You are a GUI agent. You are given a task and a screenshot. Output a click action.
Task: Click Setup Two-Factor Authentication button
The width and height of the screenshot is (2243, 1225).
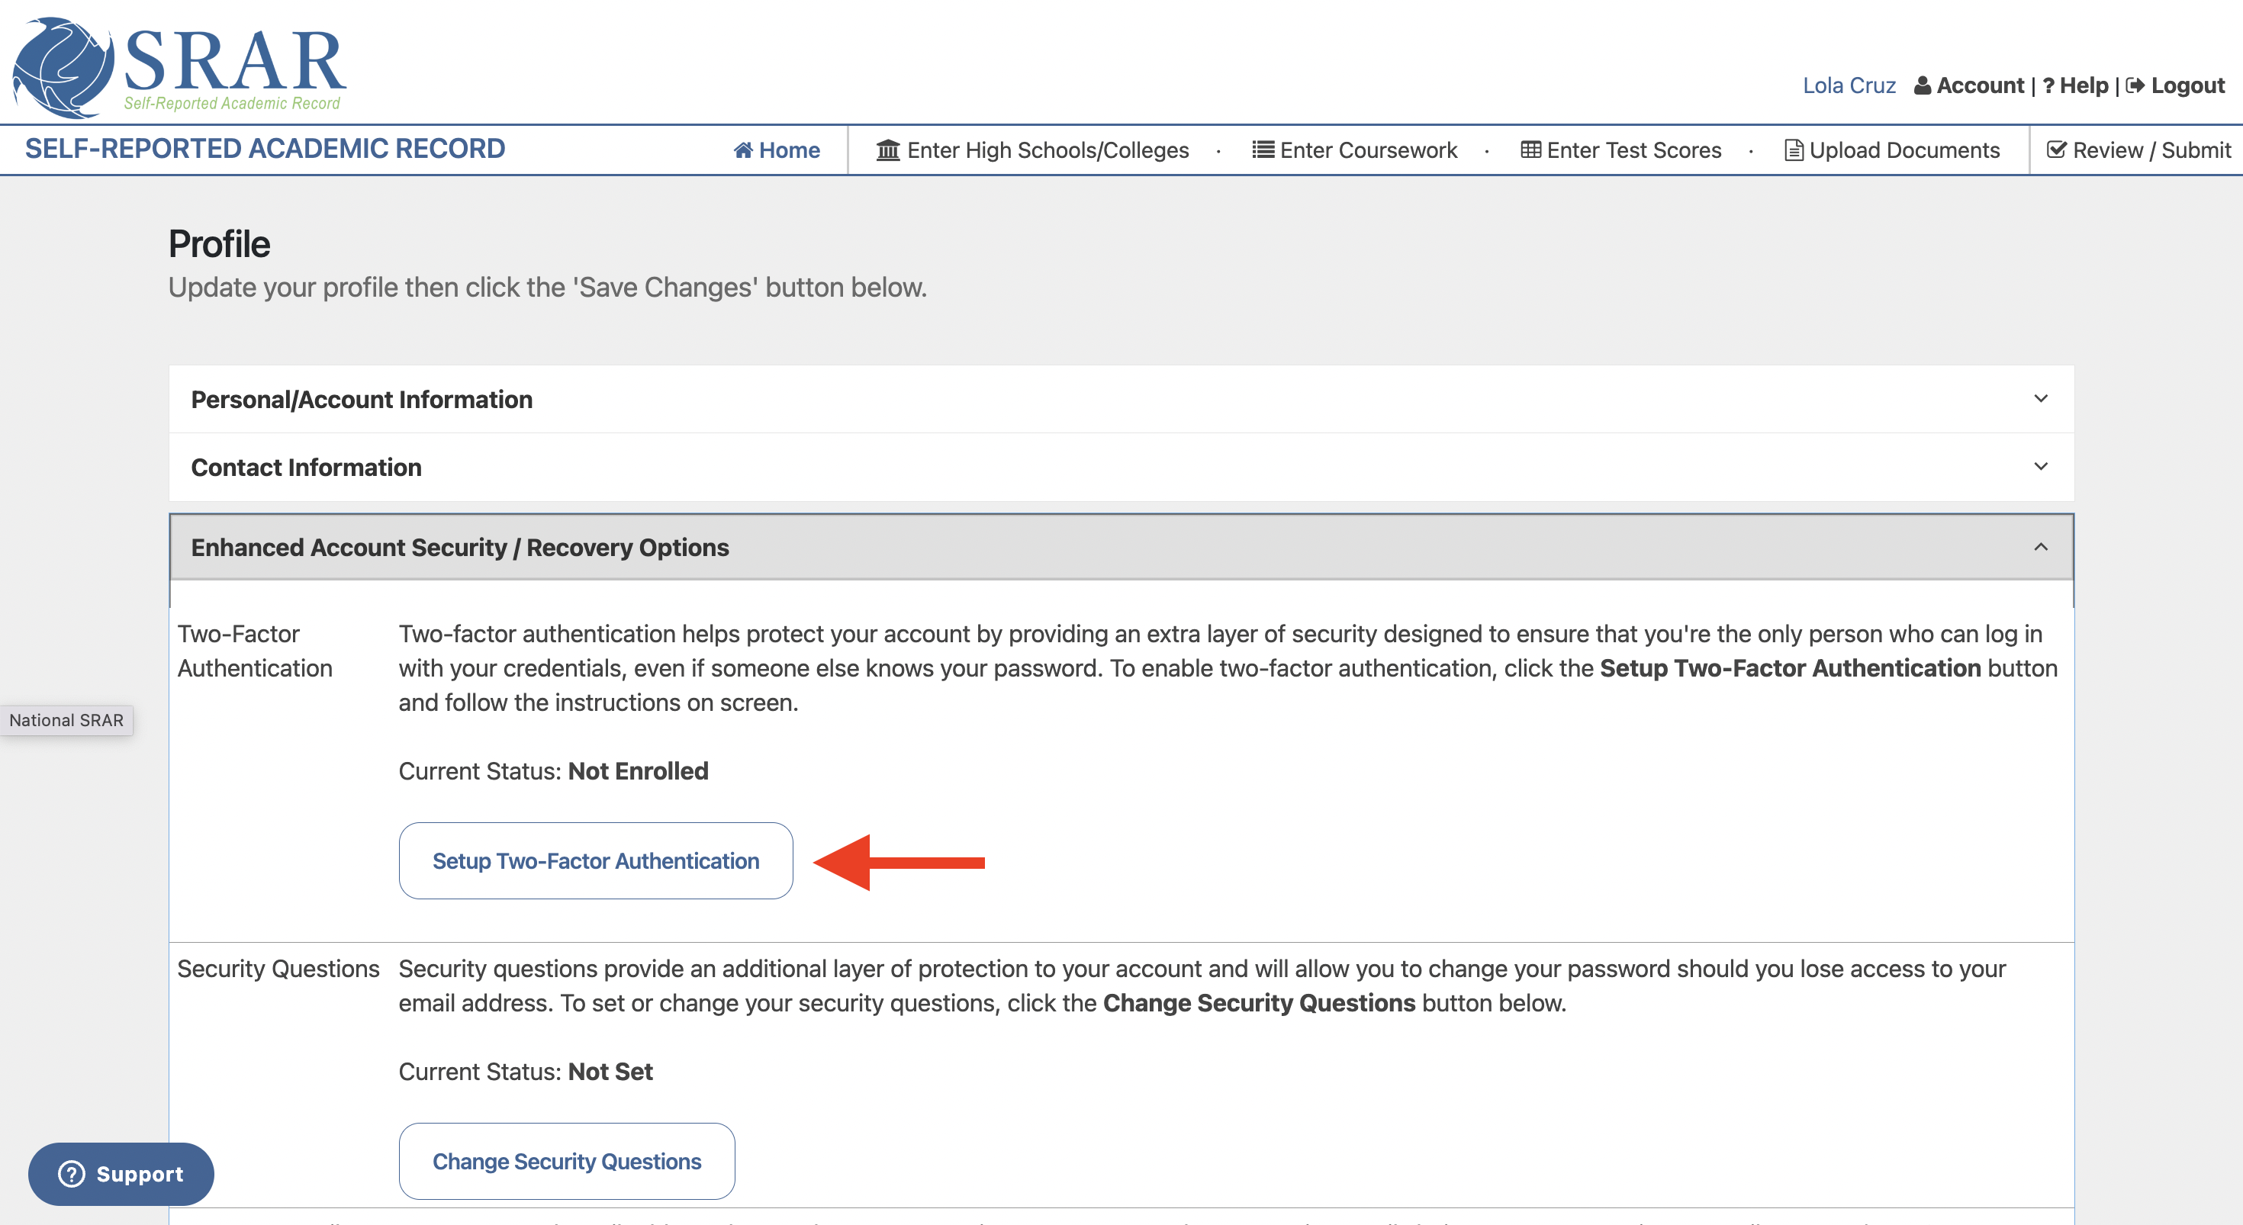(596, 860)
